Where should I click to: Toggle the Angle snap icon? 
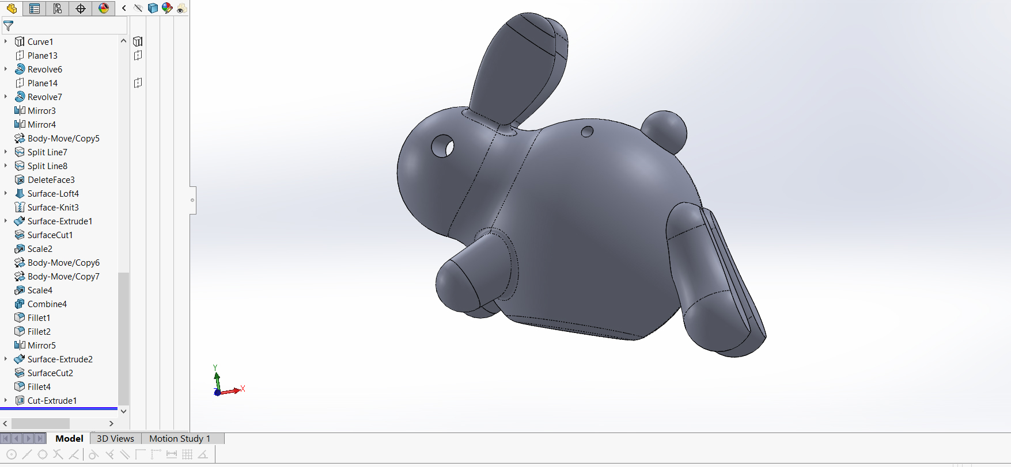point(203,454)
